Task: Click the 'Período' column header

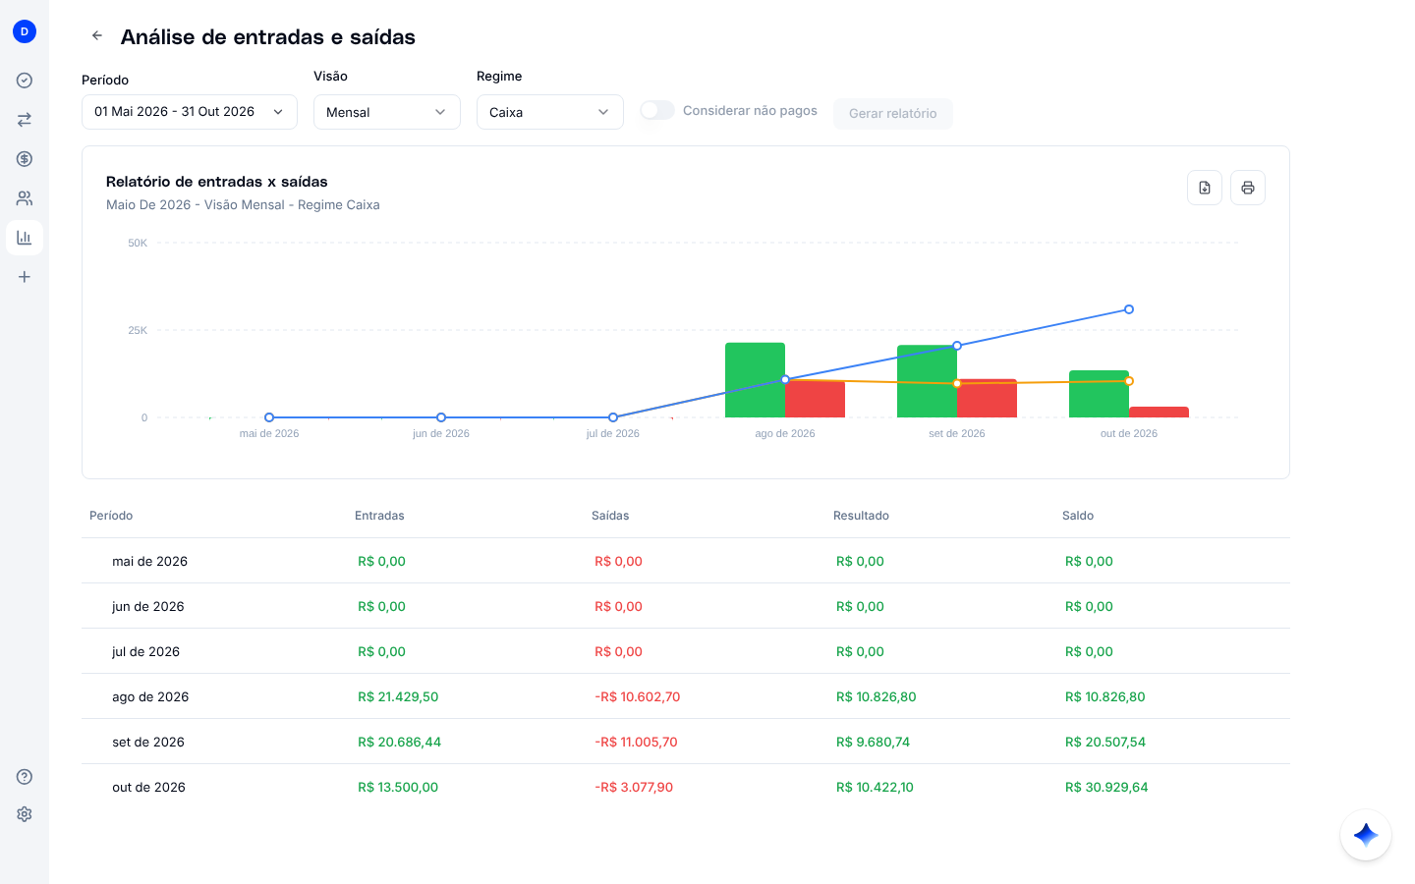Action: 111,516
